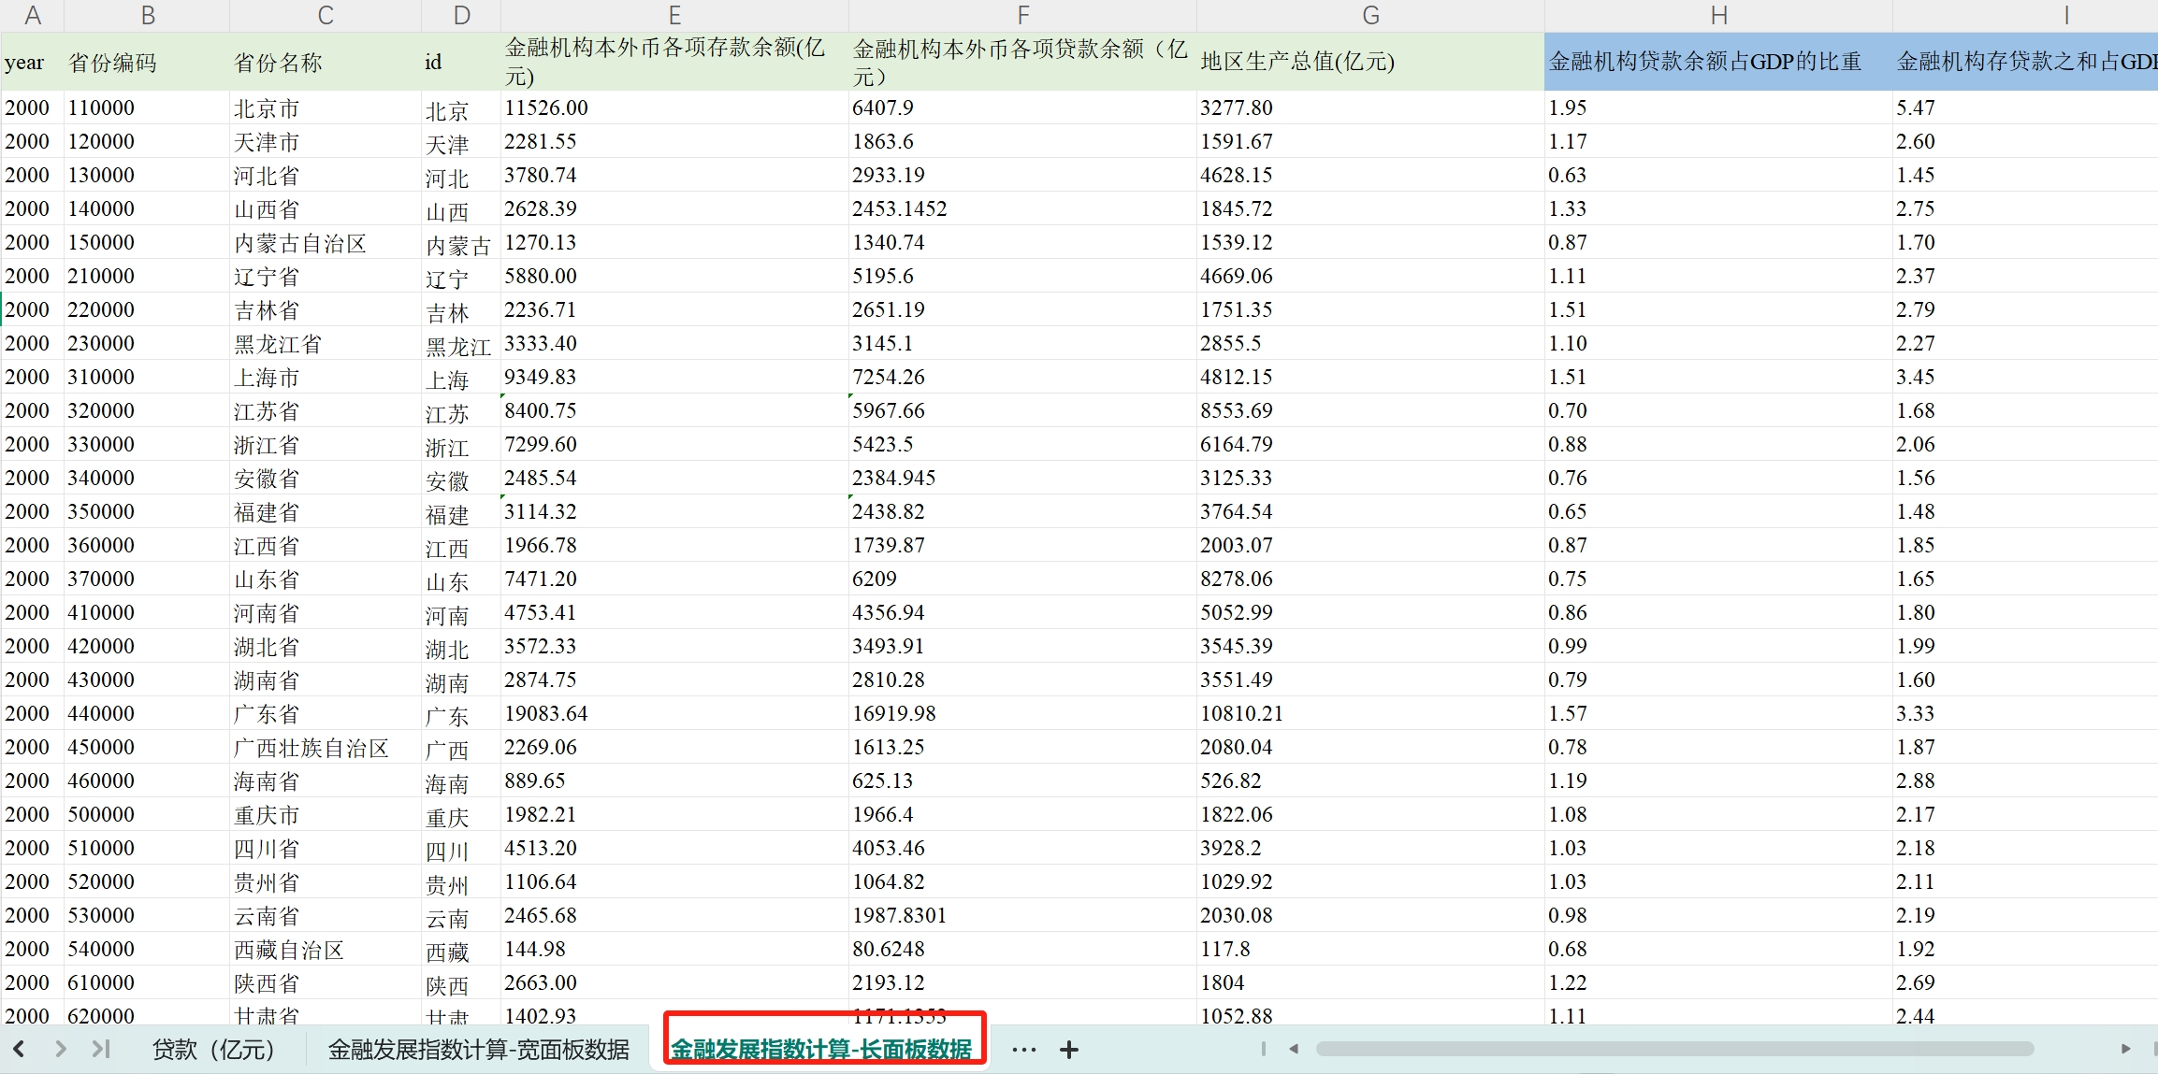Open the more sheets ellipsis menu
The image size is (2158, 1074).
pos(1024,1050)
